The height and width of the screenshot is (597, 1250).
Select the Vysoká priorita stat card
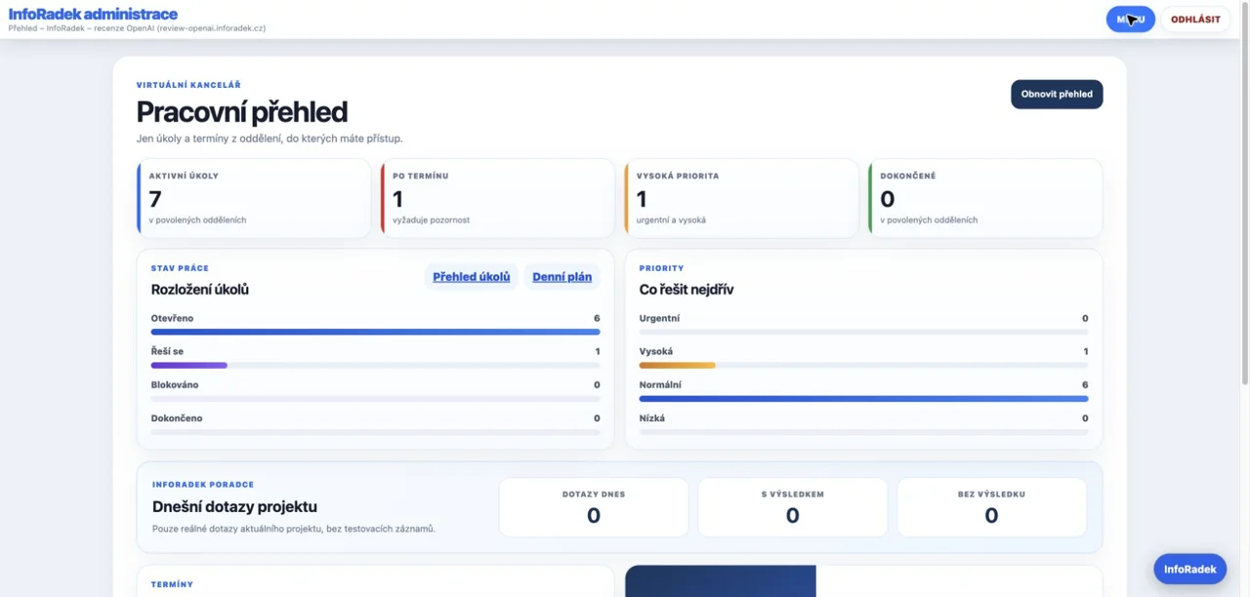[x=742, y=199]
